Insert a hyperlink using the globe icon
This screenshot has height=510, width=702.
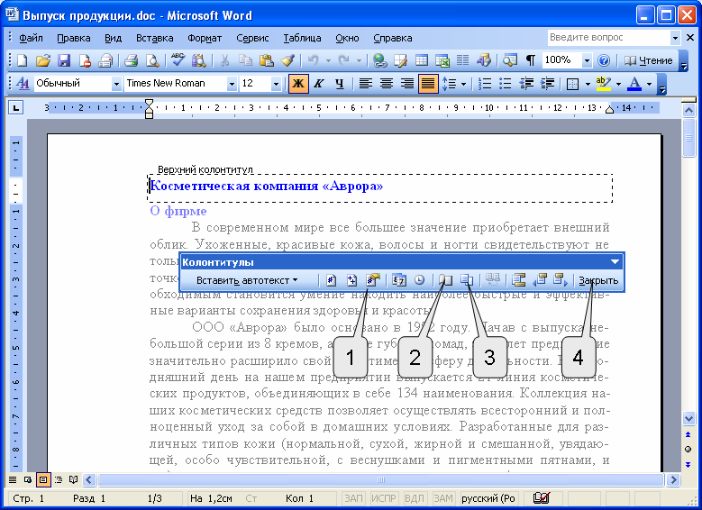pos(380,60)
